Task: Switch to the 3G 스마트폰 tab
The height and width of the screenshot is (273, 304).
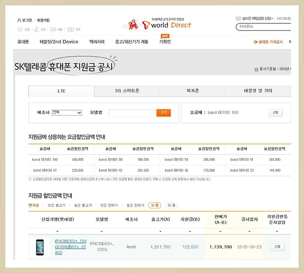Action: click(x=127, y=91)
